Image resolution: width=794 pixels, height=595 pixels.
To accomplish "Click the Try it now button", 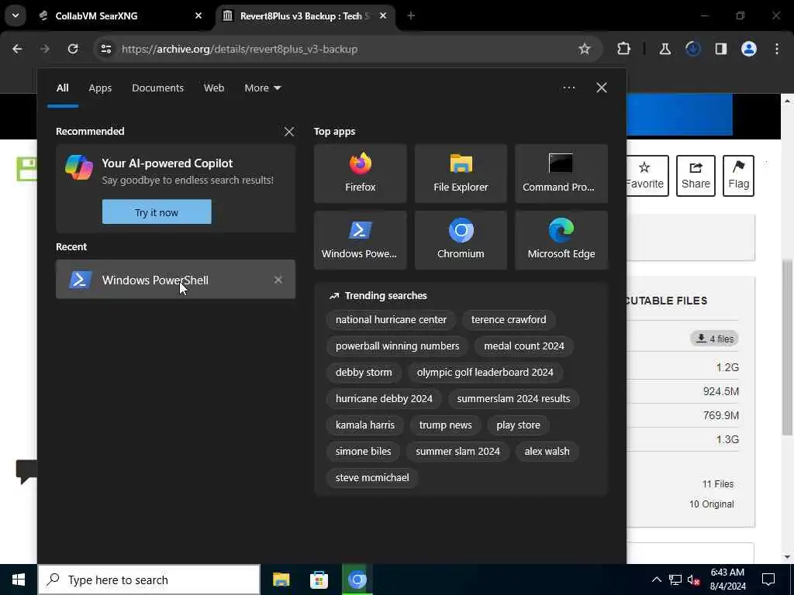I will 157,212.
